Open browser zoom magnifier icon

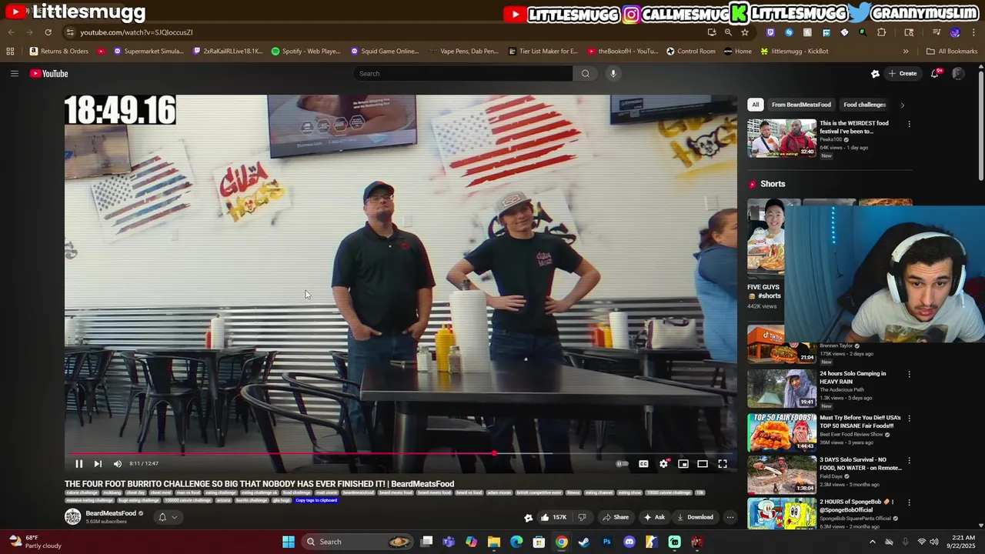click(728, 32)
